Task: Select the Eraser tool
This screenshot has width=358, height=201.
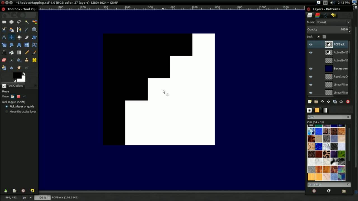Action: pos(4,60)
